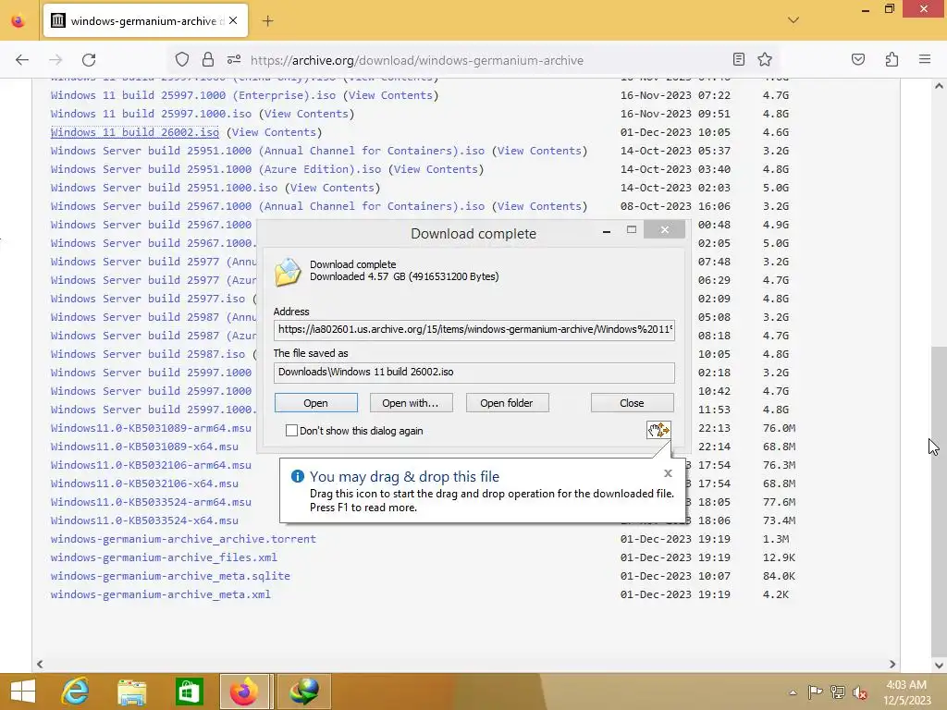Open site permissions icon in address bar

(234, 59)
